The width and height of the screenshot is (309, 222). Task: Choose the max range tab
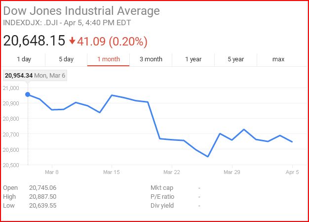tap(278, 59)
